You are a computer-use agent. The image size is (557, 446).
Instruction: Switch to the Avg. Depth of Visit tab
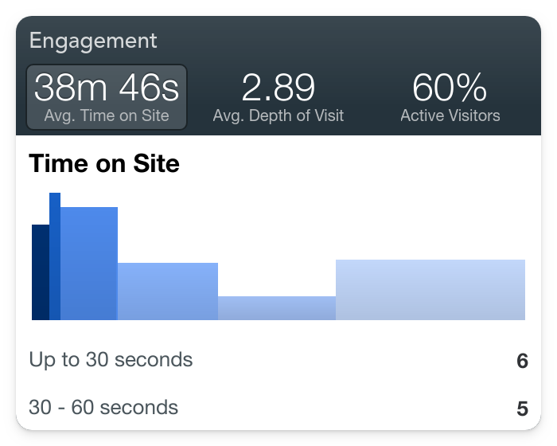(278, 97)
